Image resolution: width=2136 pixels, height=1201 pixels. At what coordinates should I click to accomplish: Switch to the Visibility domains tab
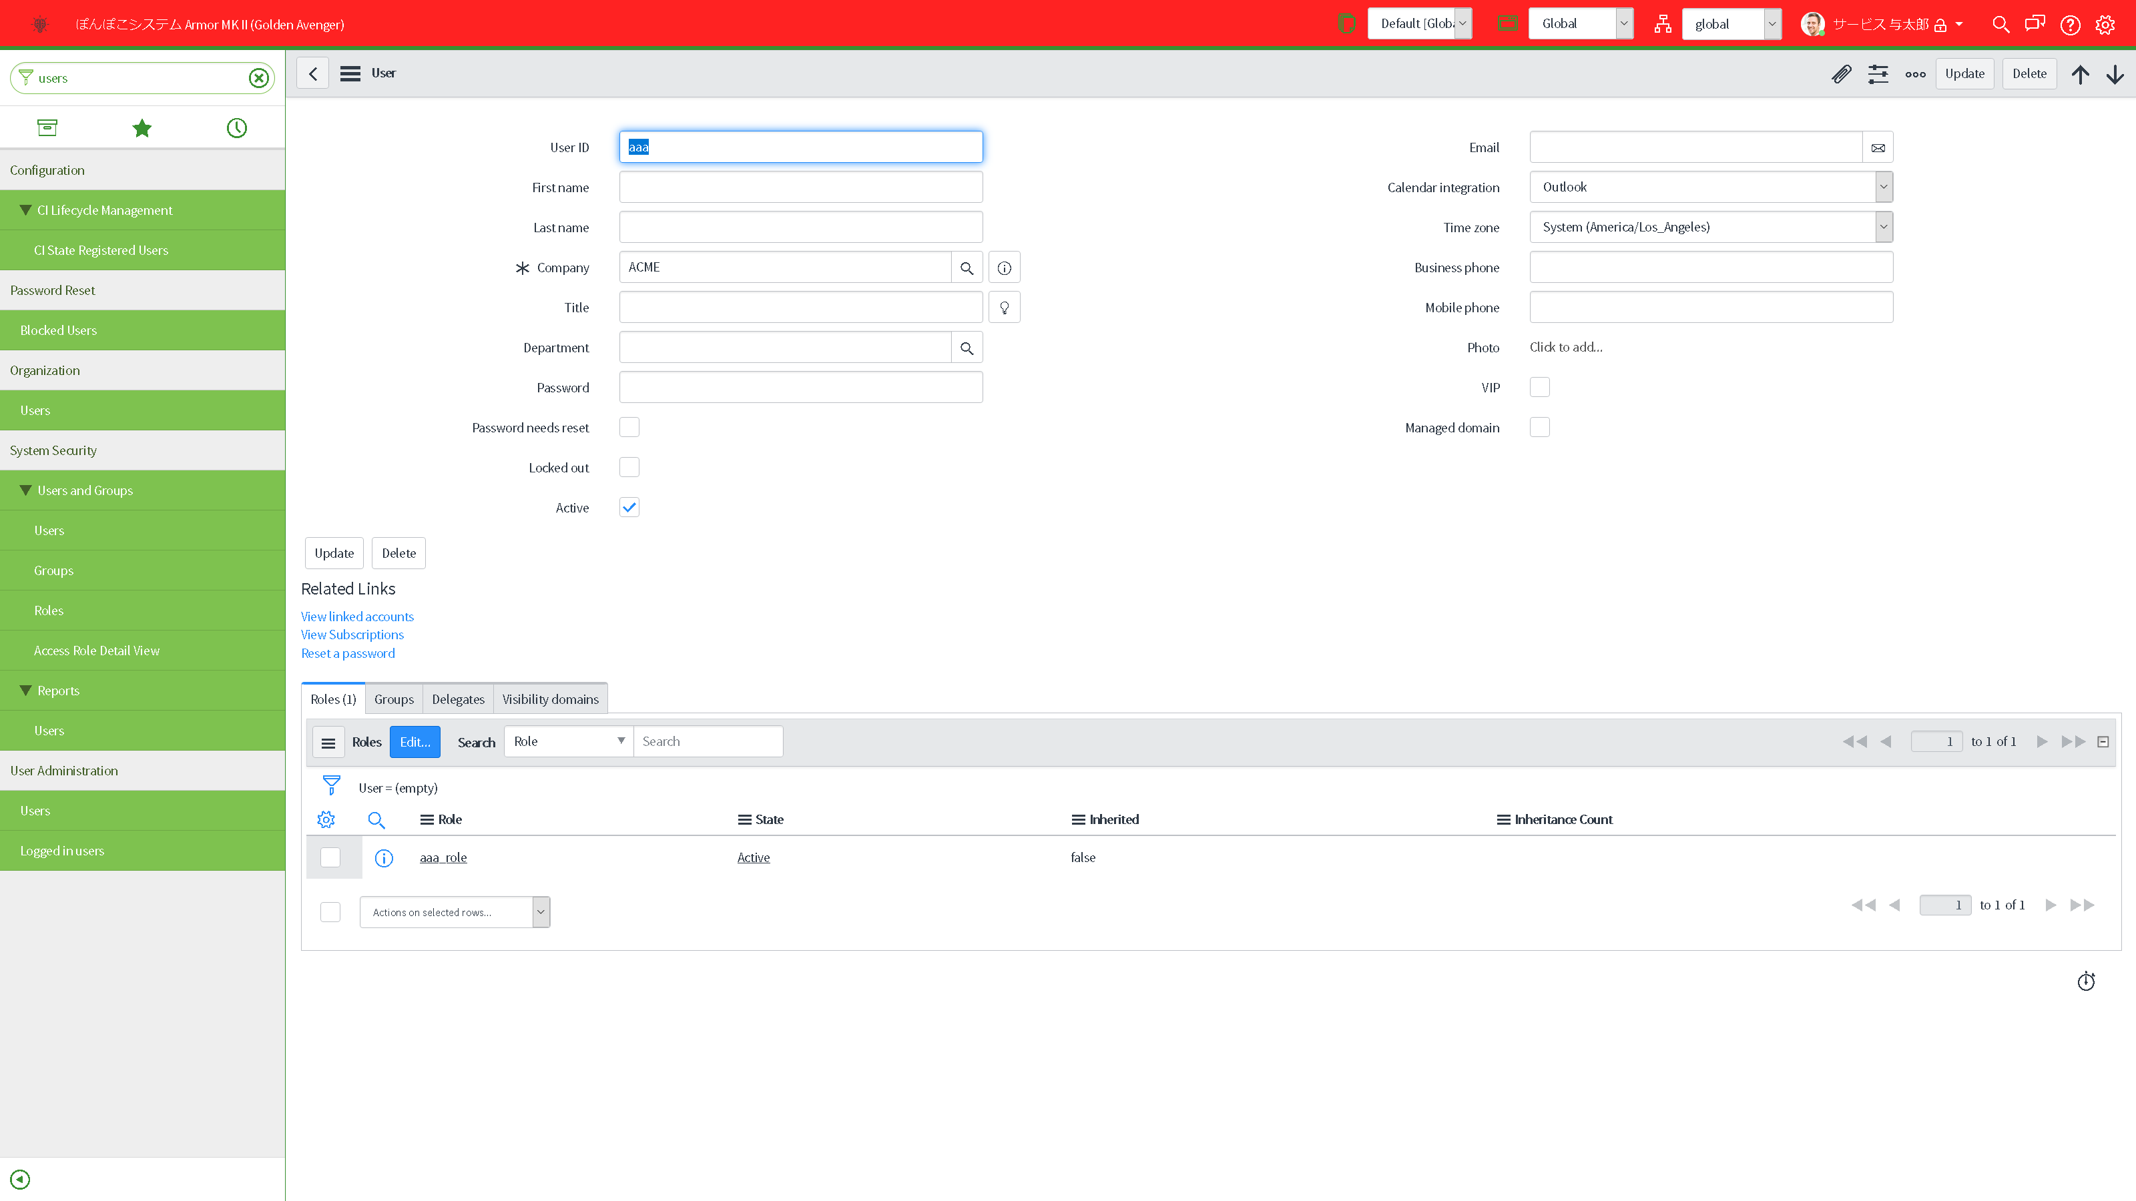click(x=550, y=699)
